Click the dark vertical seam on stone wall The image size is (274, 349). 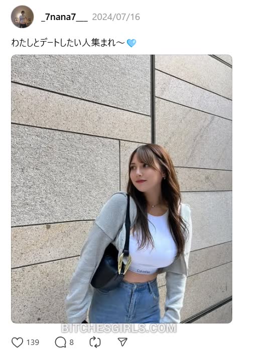pos(153,99)
